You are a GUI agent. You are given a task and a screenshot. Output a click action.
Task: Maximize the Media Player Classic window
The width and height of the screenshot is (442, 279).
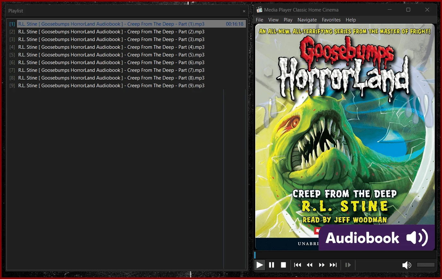408,10
